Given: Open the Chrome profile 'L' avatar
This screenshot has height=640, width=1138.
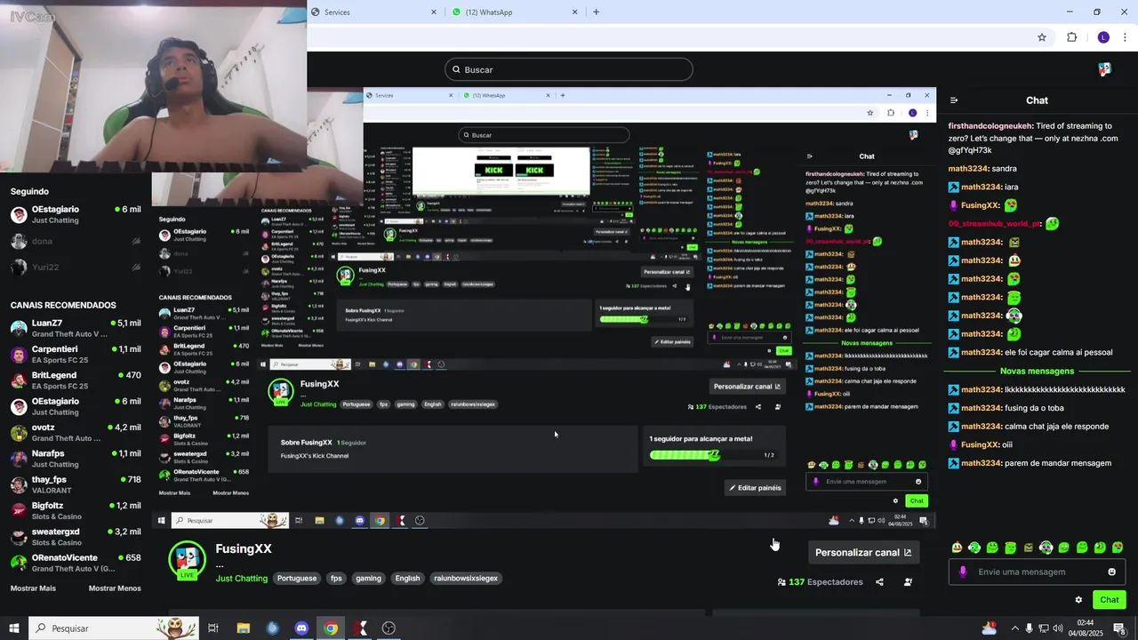Looking at the screenshot, I should [1103, 37].
